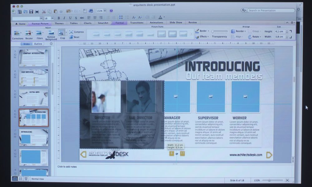
Task: Increase font size with A icon
Action: 134,17
